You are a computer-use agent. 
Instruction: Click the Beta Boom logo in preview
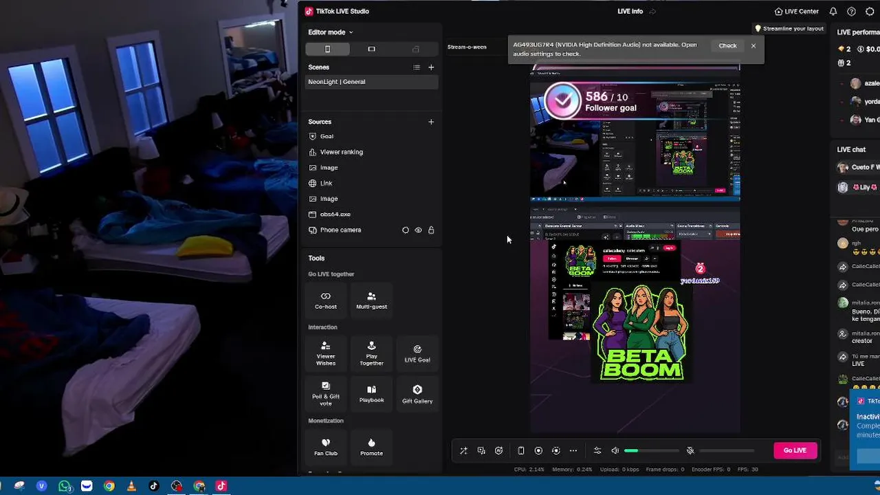(x=641, y=333)
